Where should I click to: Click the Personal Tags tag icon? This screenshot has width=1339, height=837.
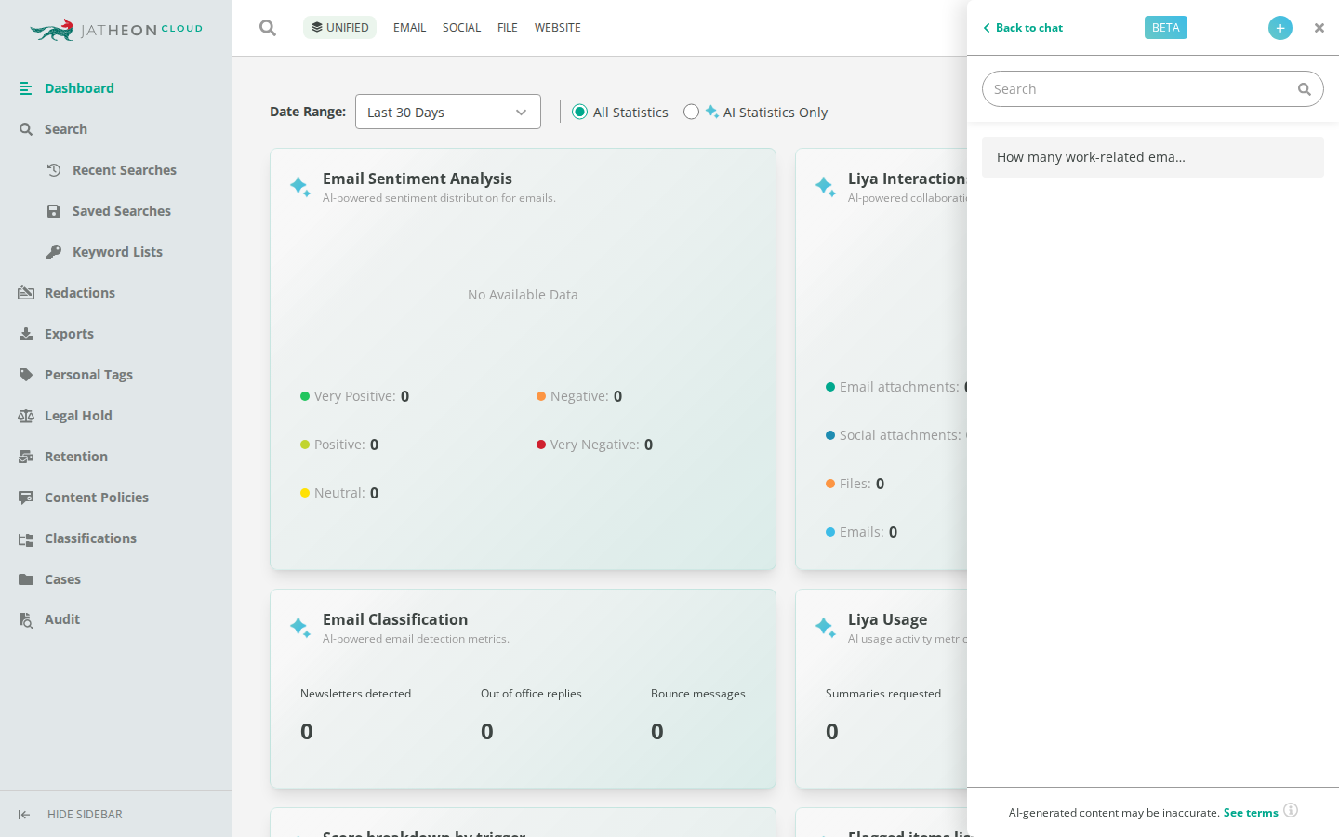coord(26,375)
